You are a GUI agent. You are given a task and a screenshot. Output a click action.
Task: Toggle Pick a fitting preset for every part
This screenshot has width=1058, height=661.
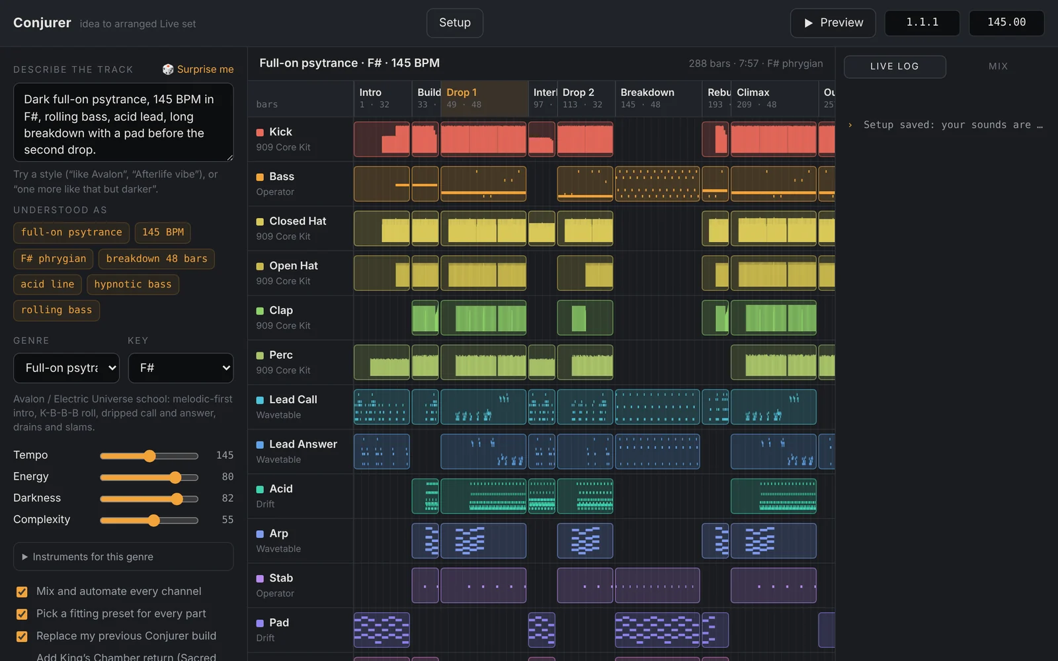click(22, 614)
